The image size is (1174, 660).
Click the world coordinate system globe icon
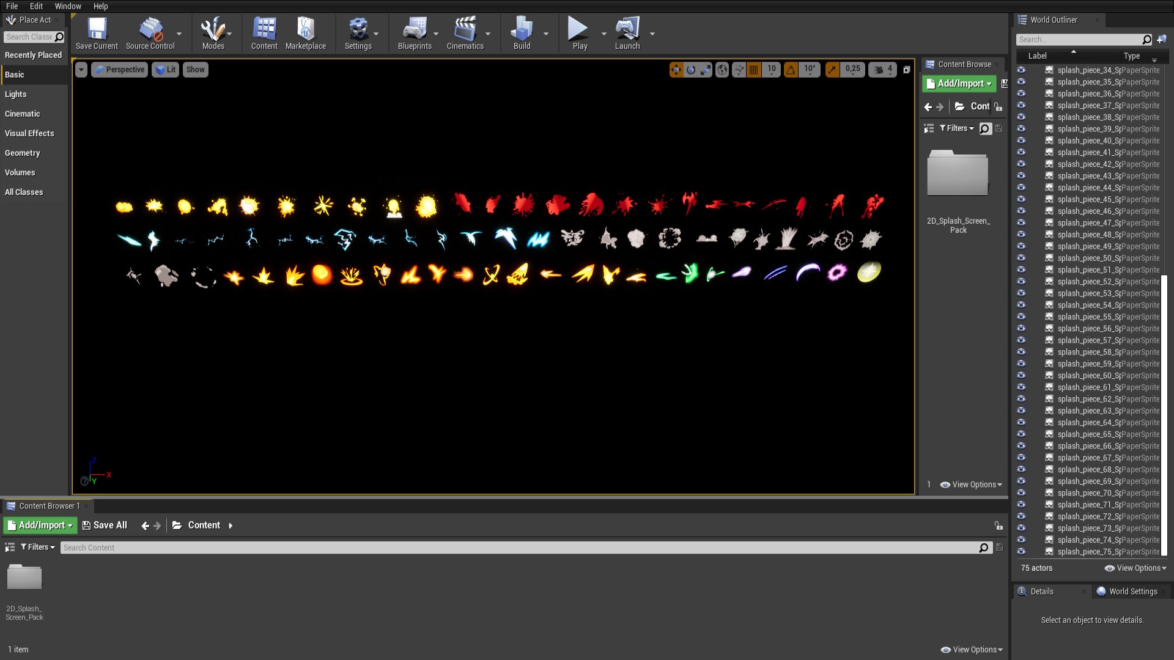[722, 70]
